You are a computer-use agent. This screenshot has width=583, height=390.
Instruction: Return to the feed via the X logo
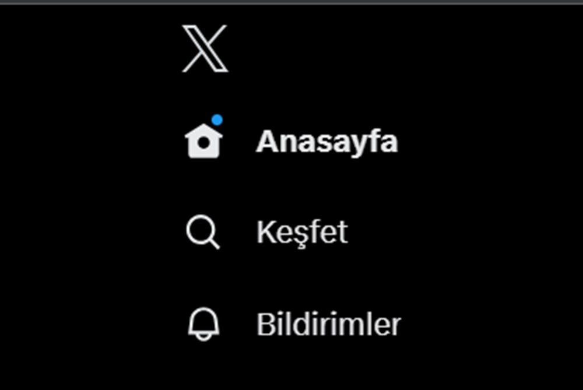coord(205,48)
